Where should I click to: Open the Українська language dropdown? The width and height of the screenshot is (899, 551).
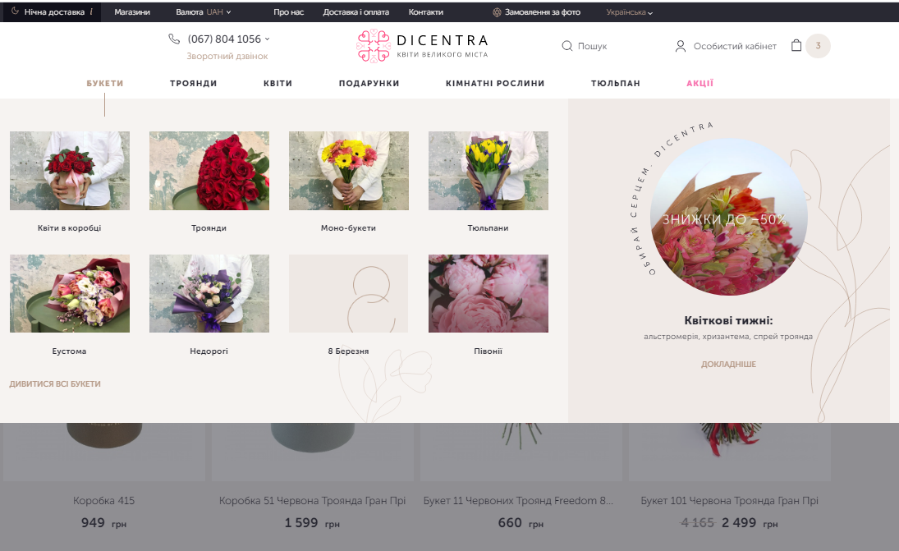tap(629, 12)
